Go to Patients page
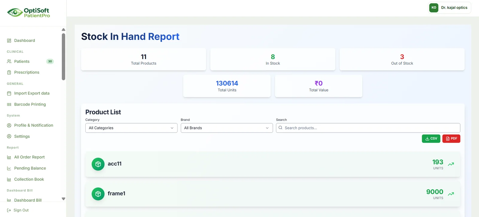479x217 pixels. tap(22, 61)
